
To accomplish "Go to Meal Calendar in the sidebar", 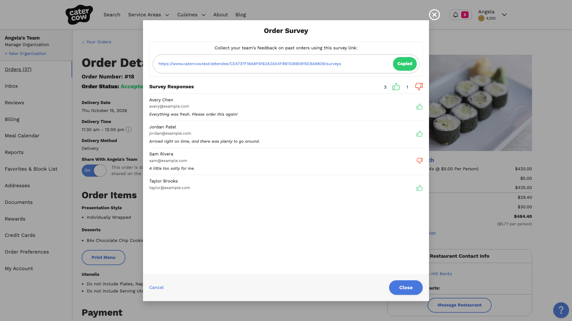I will (x=22, y=136).
